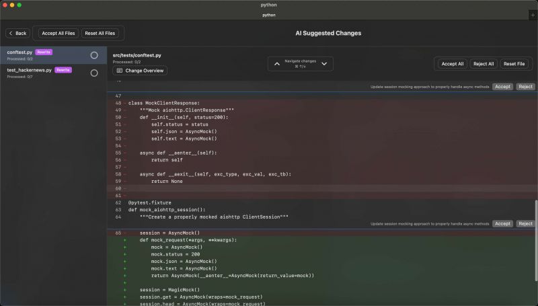538x306 pixels.
Task: Accept all files' suggested changes
Action: [x=59, y=33]
